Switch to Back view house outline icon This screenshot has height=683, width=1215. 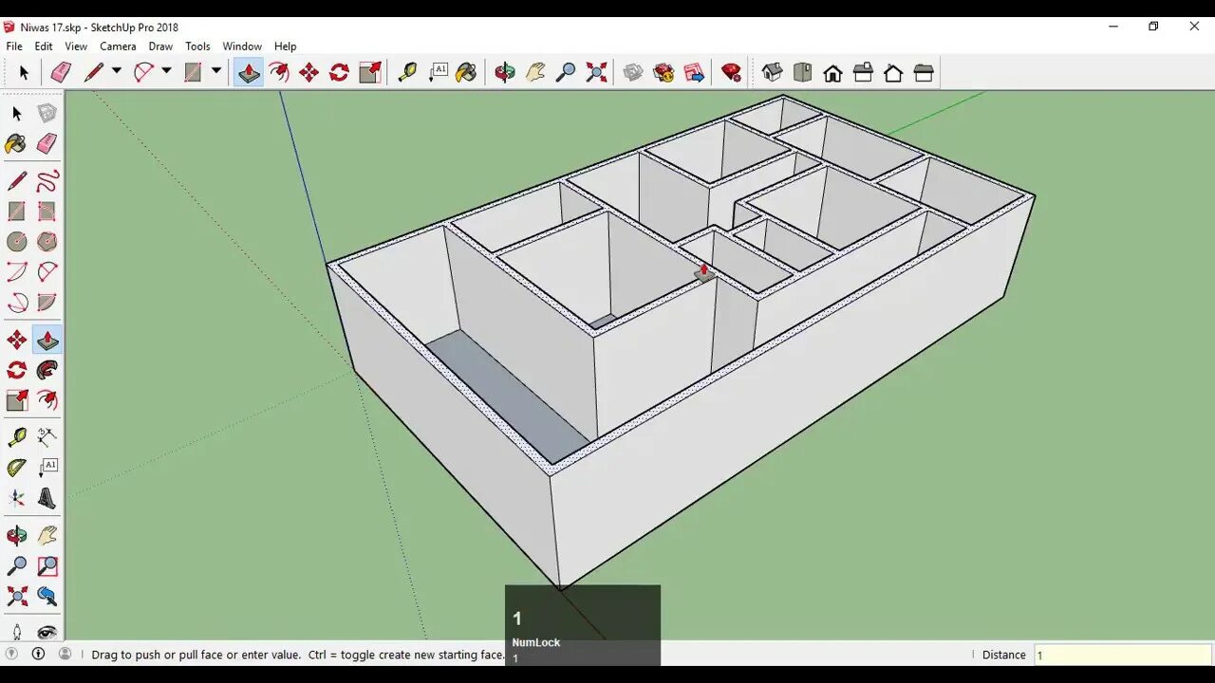[x=893, y=73]
